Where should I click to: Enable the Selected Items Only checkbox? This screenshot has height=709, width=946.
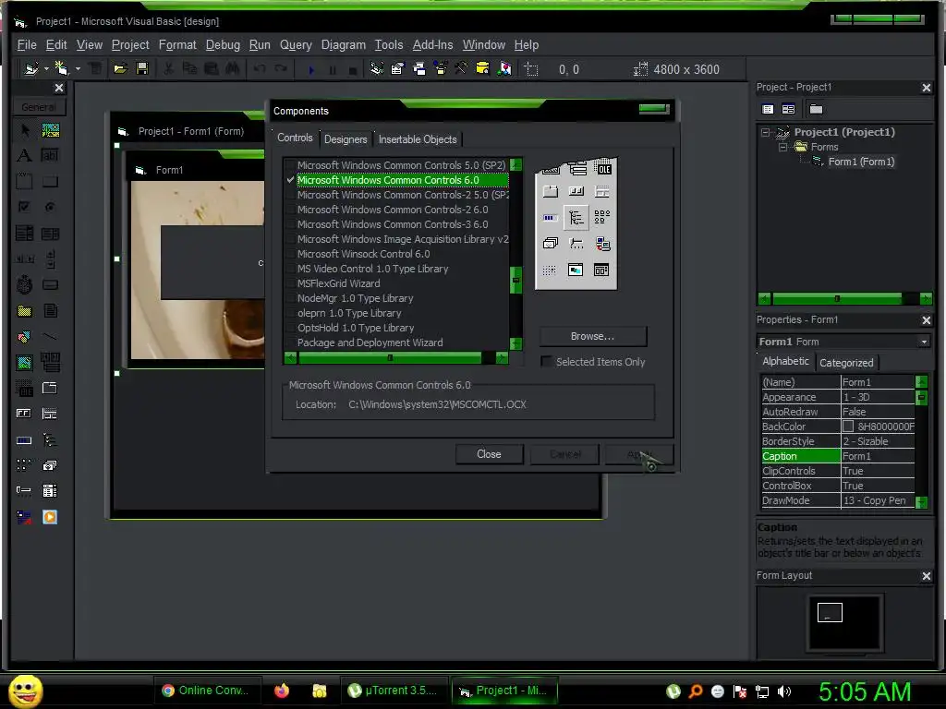click(547, 362)
